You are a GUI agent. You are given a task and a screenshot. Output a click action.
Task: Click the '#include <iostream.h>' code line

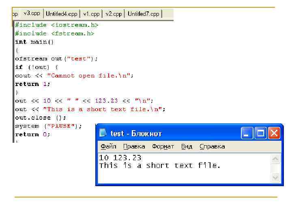point(56,25)
